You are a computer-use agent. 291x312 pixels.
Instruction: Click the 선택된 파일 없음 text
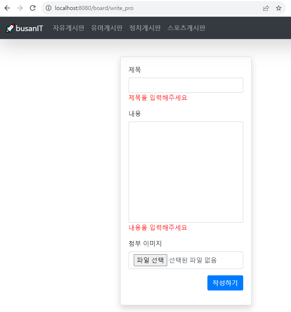click(x=193, y=260)
